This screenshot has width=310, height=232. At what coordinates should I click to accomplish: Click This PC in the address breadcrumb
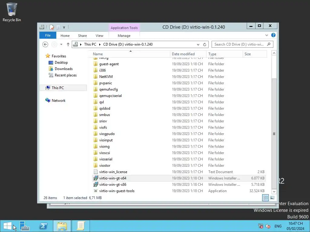click(90, 44)
